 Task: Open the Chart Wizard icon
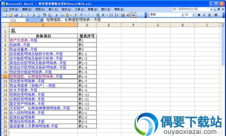pos(123,15)
